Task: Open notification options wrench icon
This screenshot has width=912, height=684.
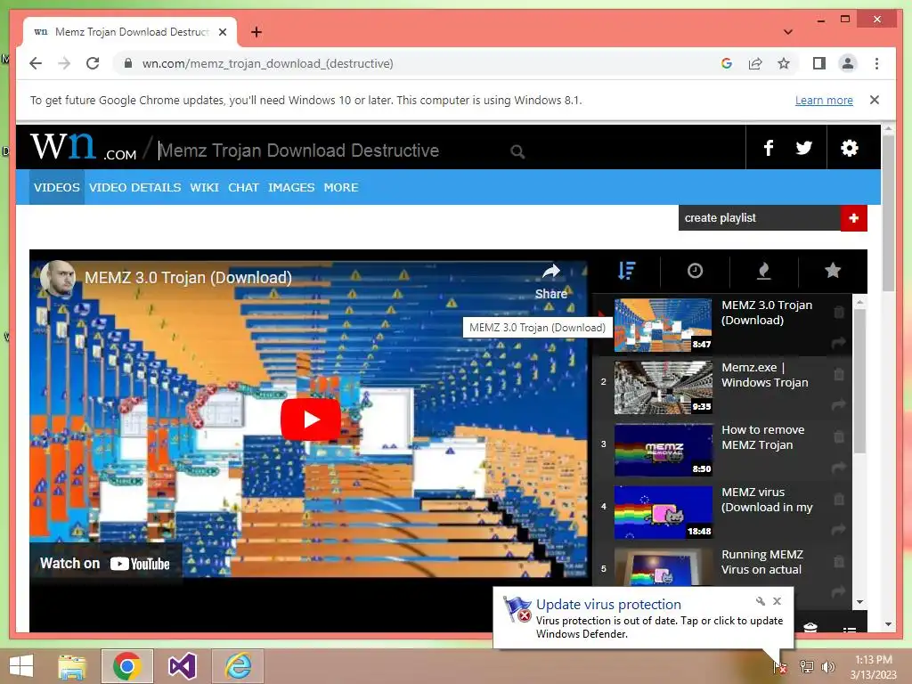Action: [761, 601]
